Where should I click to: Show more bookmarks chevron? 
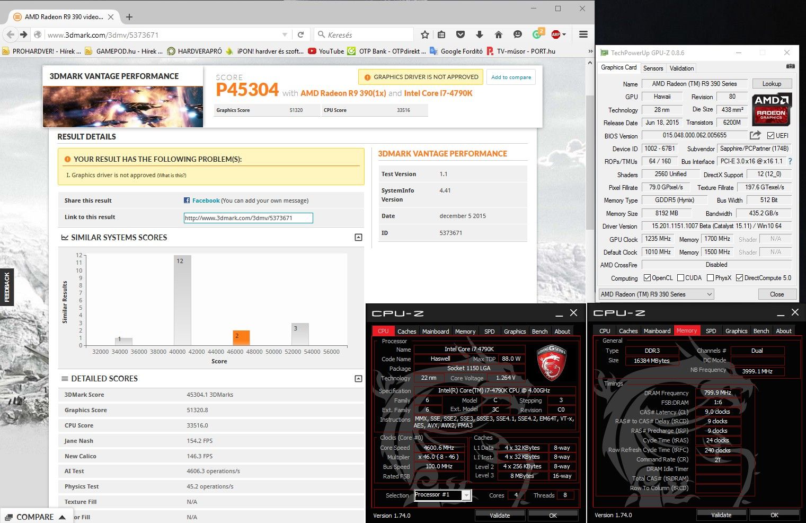(590, 51)
